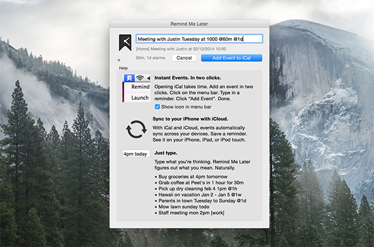Click the 'Remind Me Later' window title

click(189, 24)
